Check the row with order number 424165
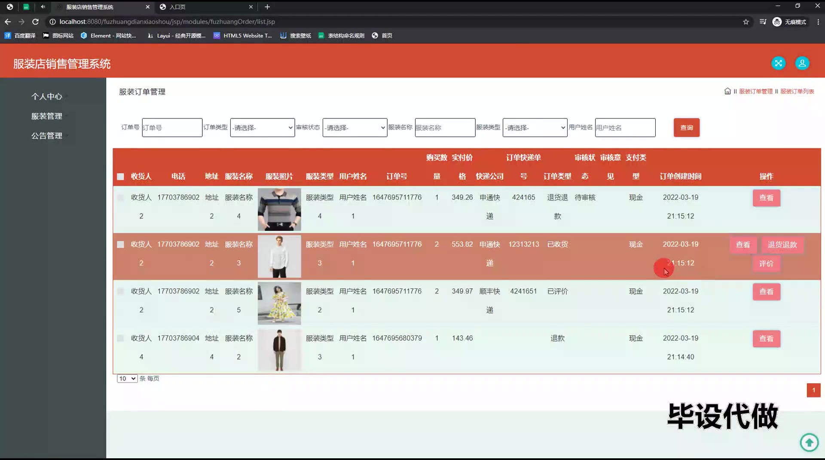825x460 pixels. [120, 198]
